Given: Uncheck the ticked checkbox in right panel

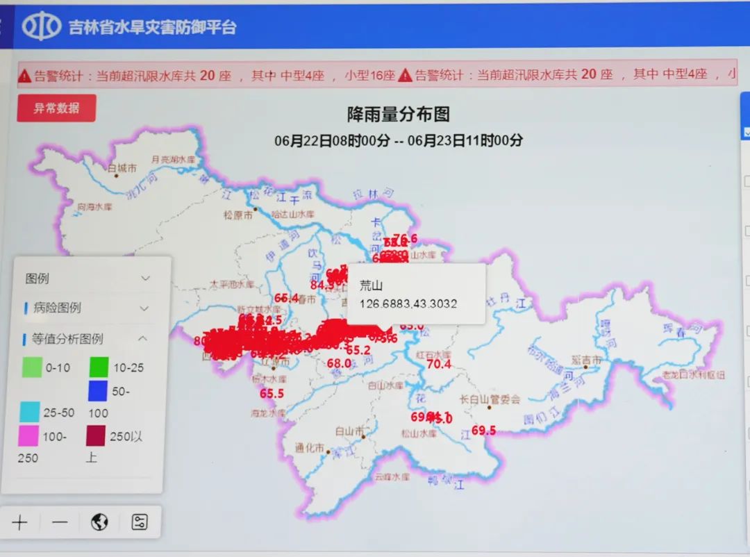Looking at the screenshot, I should tap(747, 132).
